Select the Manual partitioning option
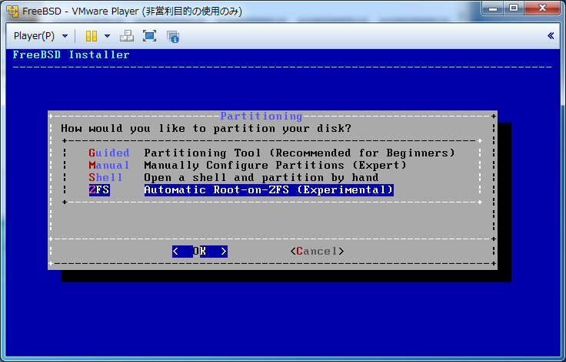 (x=109, y=165)
